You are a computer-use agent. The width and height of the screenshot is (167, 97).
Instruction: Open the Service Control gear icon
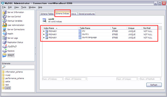5,16
